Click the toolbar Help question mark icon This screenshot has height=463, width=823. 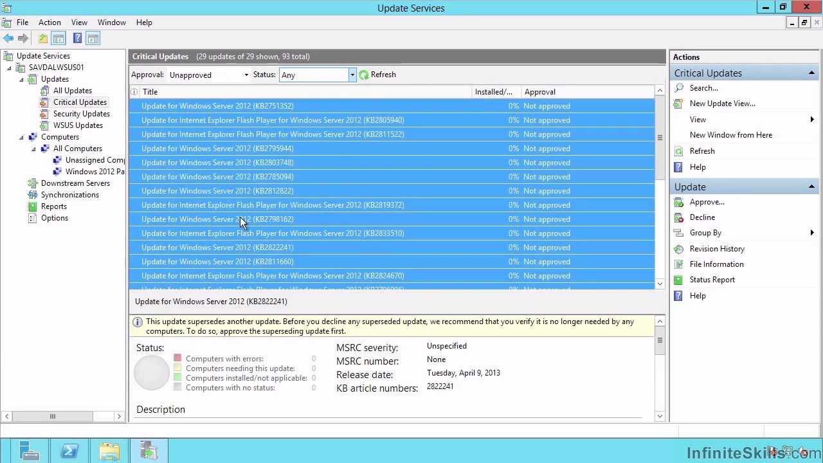[77, 39]
